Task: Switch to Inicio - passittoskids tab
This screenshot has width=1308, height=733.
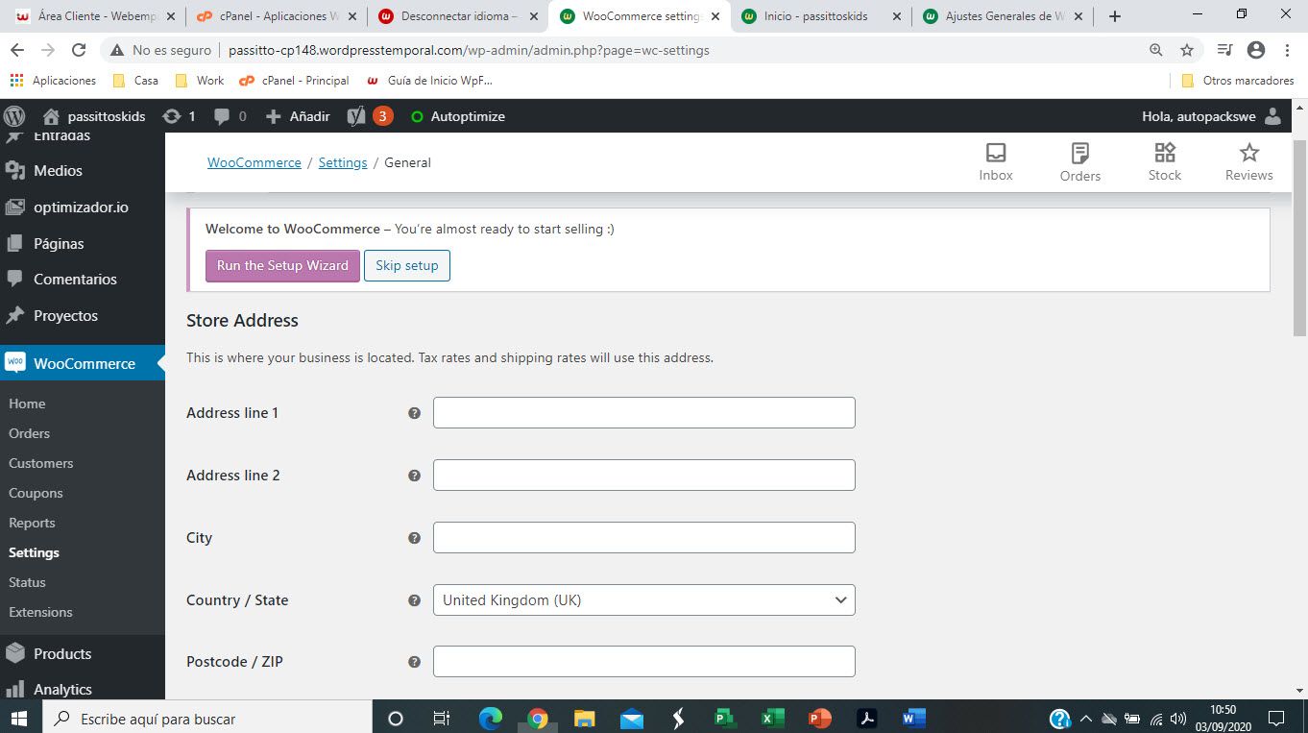Action: [x=821, y=16]
